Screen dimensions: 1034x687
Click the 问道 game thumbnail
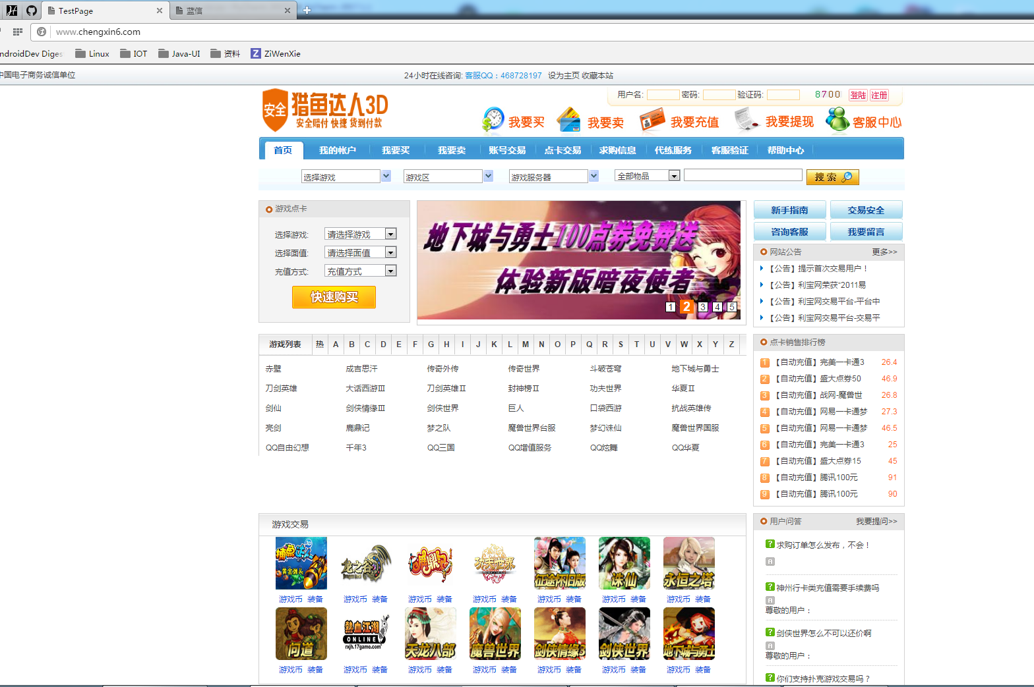tap(301, 634)
